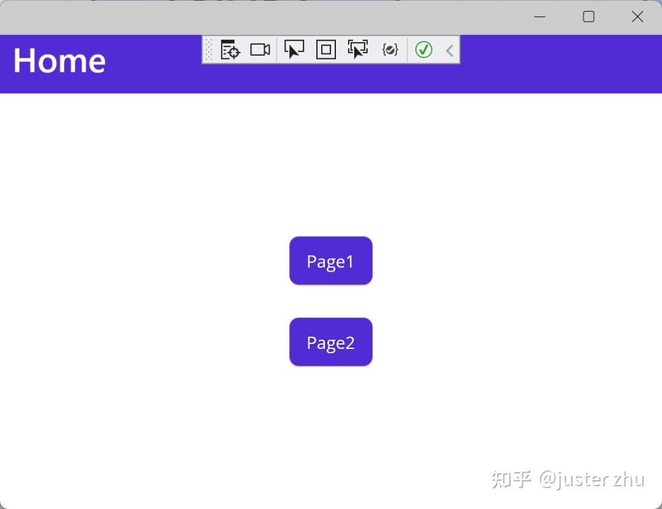Grab the dotted handle of debug toolbar
Viewport: 662px width, 509px height.
click(x=209, y=50)
